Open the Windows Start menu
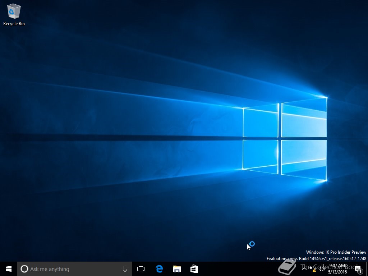Viewport: 368px width, 276px height. pos(9,269)
